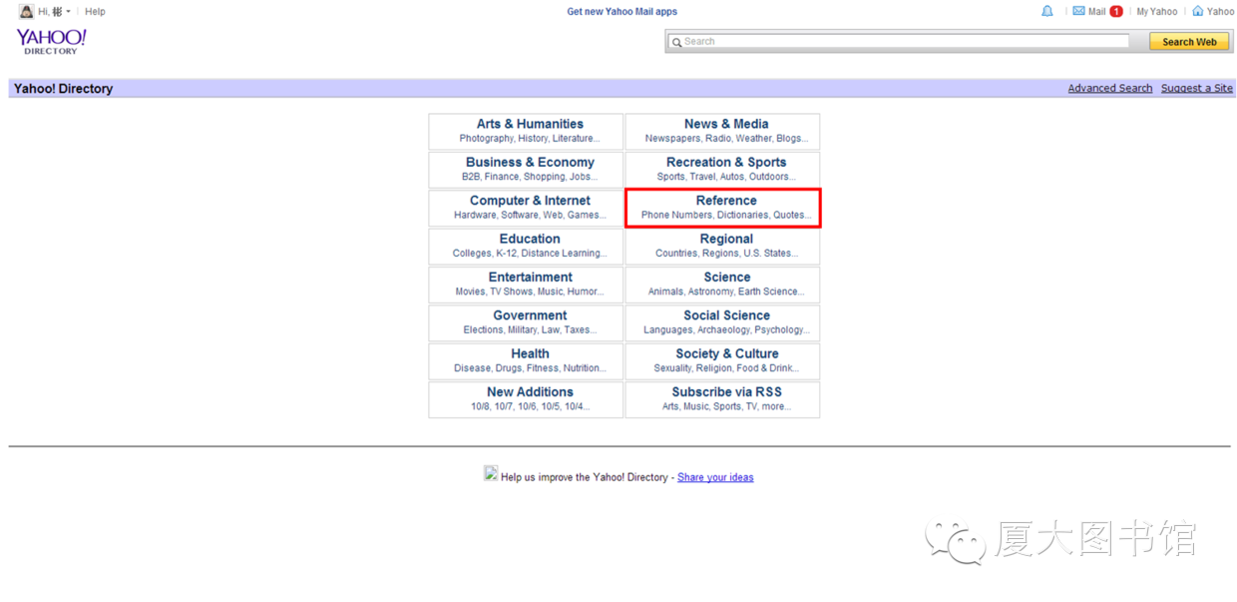The image size is (1237, 602).
Task: Open Society & Culture category
Action: point(726,353)
